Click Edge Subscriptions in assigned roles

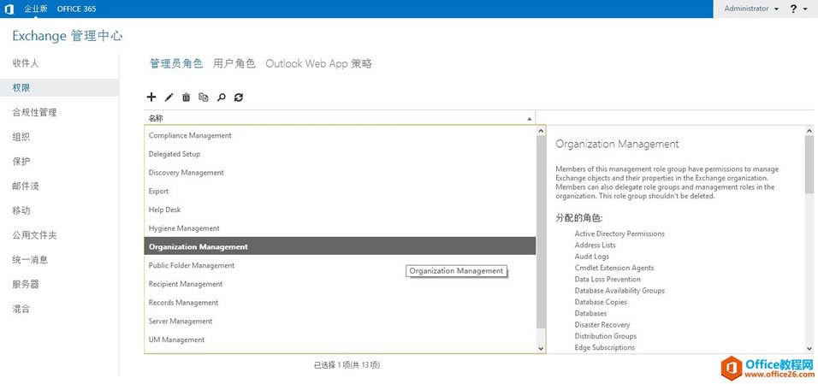(605, 347)
